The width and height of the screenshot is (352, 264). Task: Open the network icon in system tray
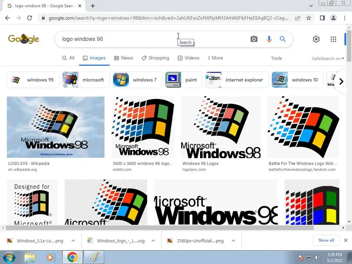point(309,257)
